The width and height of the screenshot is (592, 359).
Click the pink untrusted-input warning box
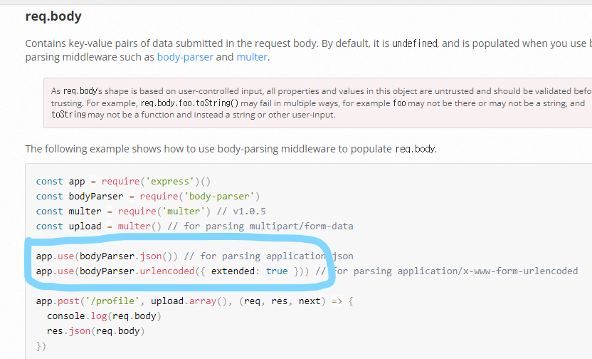coord(317,103)
